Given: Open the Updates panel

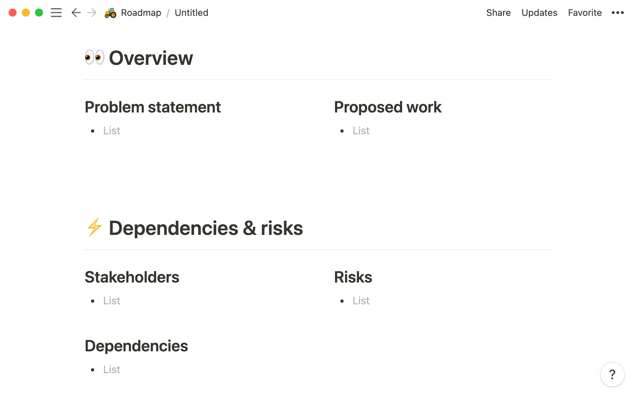Looking at the screenshot, I should (539, 13).
